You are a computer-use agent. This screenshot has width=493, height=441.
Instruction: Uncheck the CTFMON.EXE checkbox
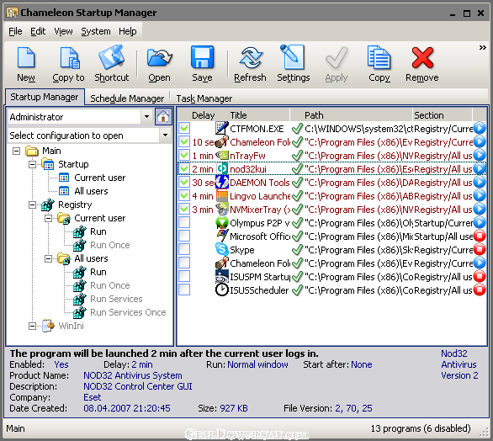pyautogui.click(x=184, y=128)
